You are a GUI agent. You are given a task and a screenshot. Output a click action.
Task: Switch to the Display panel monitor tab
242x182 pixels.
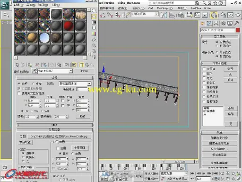click(x=230, y=24)
